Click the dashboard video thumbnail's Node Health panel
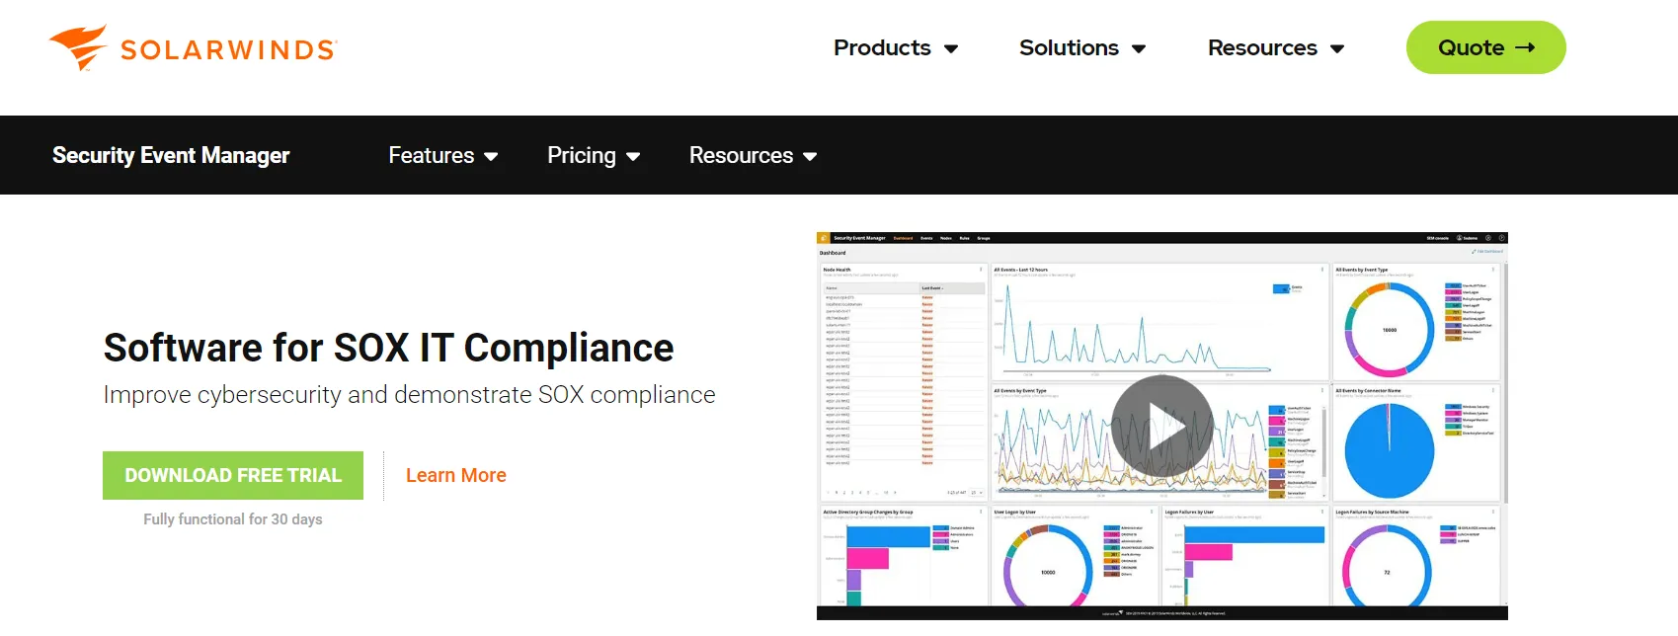The image size is (1678, 636). click(903, 382)
